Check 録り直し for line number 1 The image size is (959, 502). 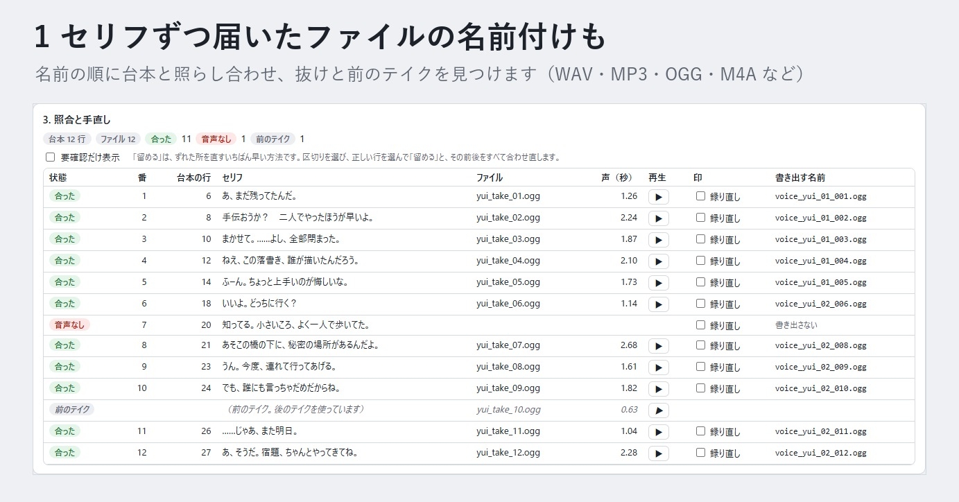click(700, 196)
